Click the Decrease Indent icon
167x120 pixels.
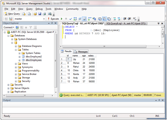[x=125, y=19]
